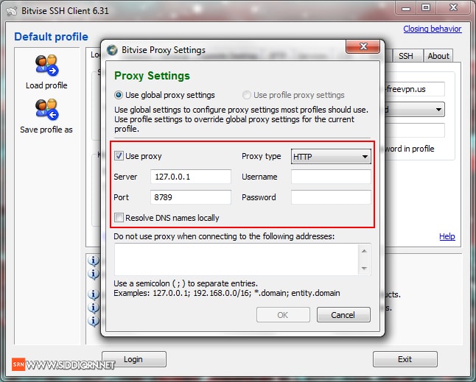Click the globe icon in Proxy Settings title bar
Viewport: 476px width, 382px height.
pos(112,50)
